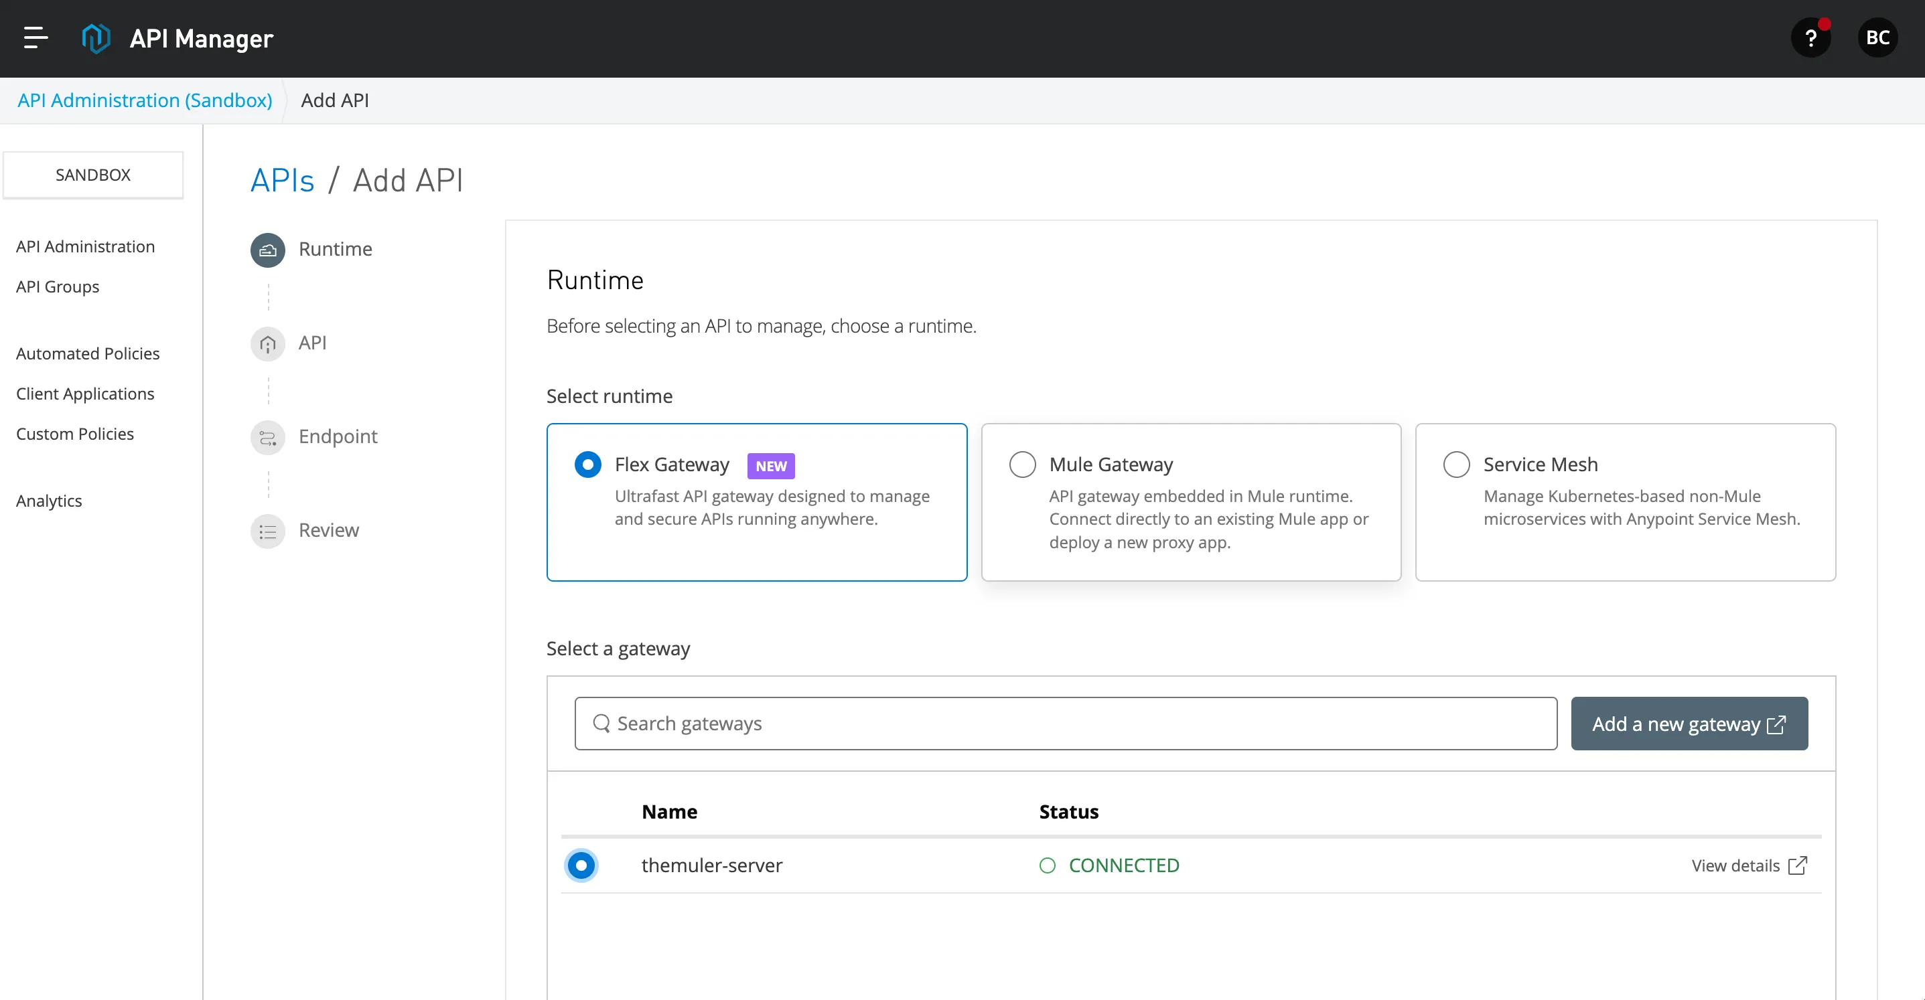Click the API step icon
Image resolution: width=1925 pixels, height=1000 pixels.
tap(267, 343)
